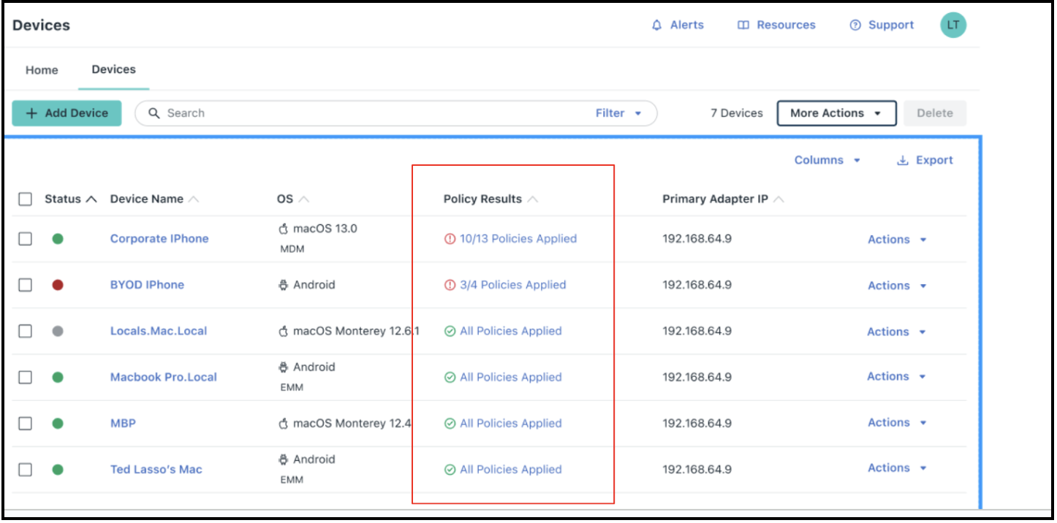Open the Filter dropdown in search bar
This screenshot has width=1057, height=523.
[618, 113]
